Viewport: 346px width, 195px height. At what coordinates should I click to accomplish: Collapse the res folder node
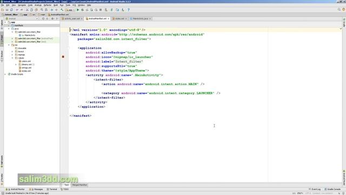(9, 45)
